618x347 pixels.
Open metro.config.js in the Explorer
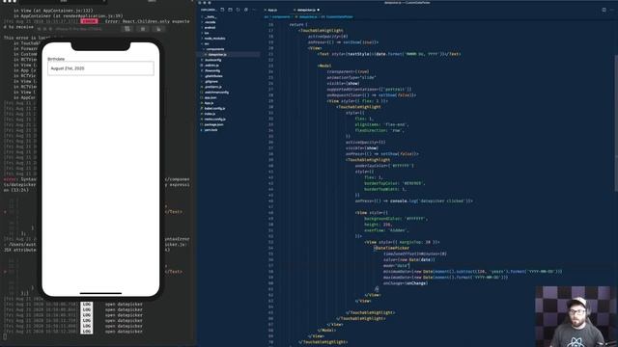point(215,120)
